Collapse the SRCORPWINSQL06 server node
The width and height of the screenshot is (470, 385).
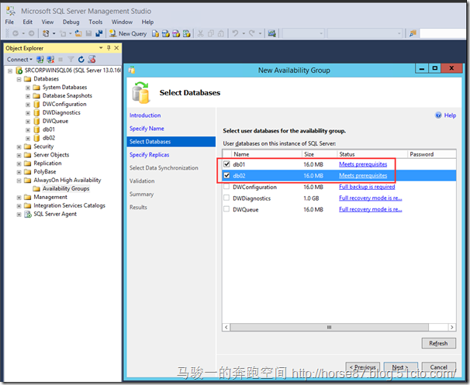[10, 70]
